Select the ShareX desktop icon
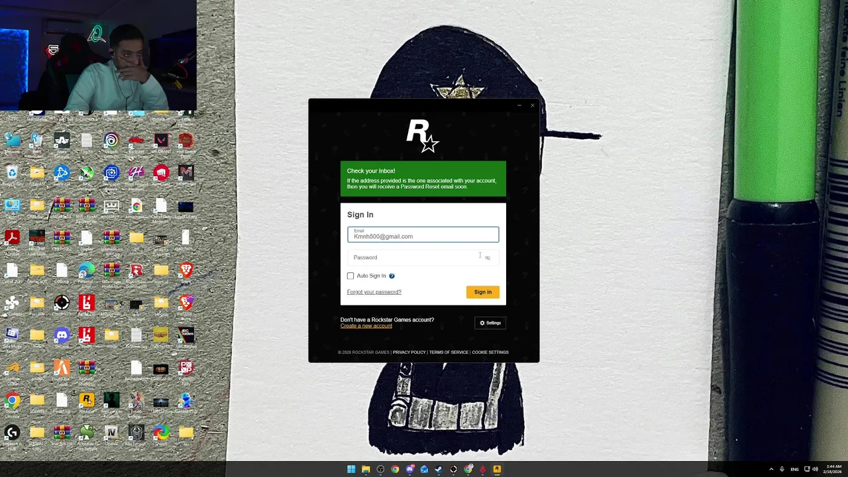 click(x=161, y=436)
